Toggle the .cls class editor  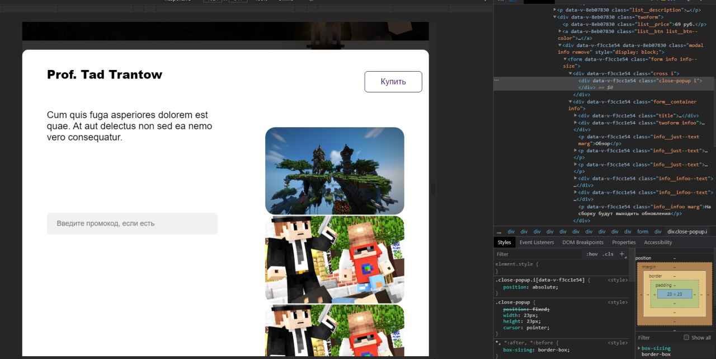607,254
